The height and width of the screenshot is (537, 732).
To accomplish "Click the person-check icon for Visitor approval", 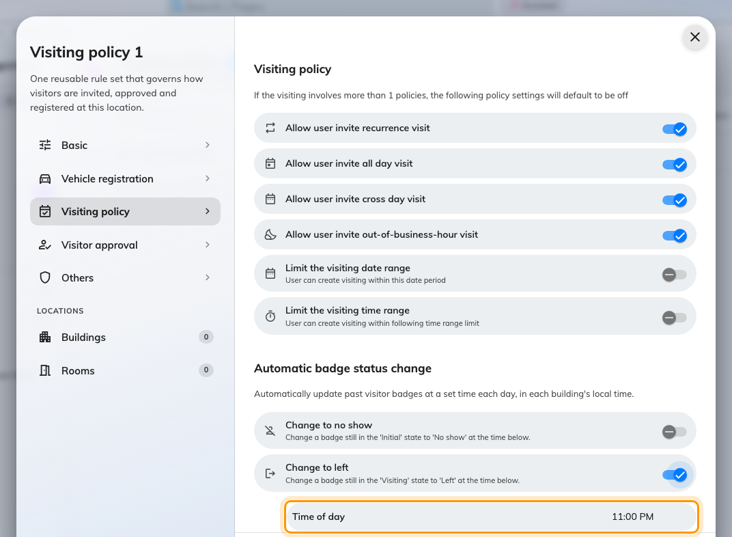I will 45,245.
